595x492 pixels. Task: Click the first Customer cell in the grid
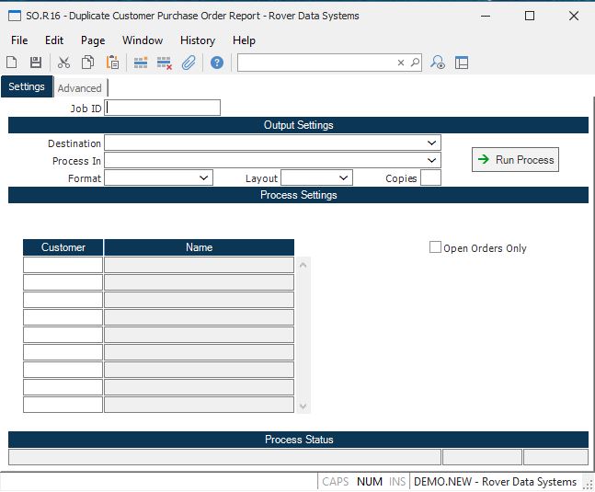(63, 265)
